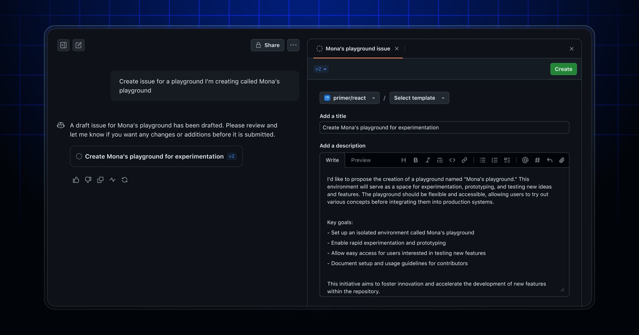Viewport: 639px width, 335px height.
Task: Click the user's chat message bubble
Action: [205, 86]
